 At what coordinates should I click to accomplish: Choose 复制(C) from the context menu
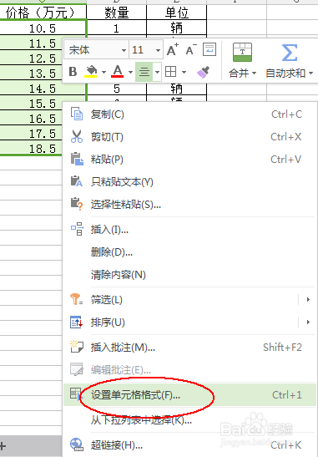coord(189,114)
